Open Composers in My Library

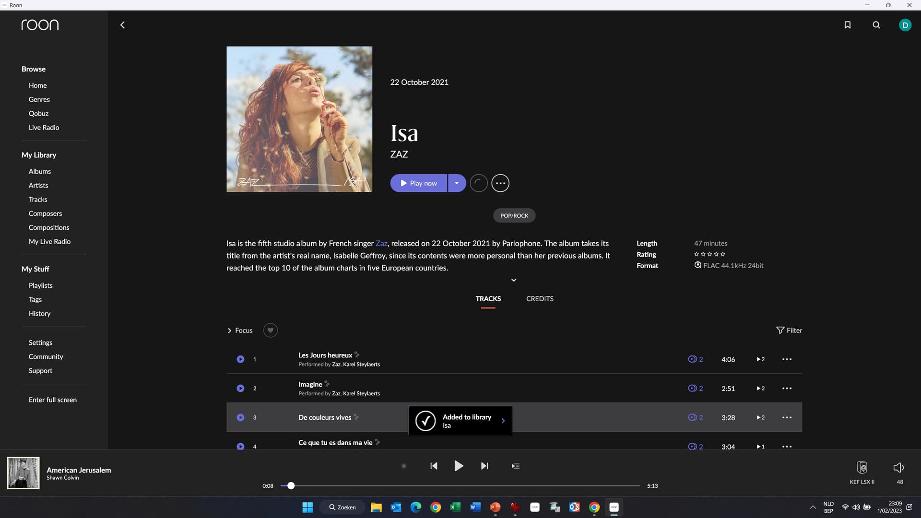coord(45,213)
